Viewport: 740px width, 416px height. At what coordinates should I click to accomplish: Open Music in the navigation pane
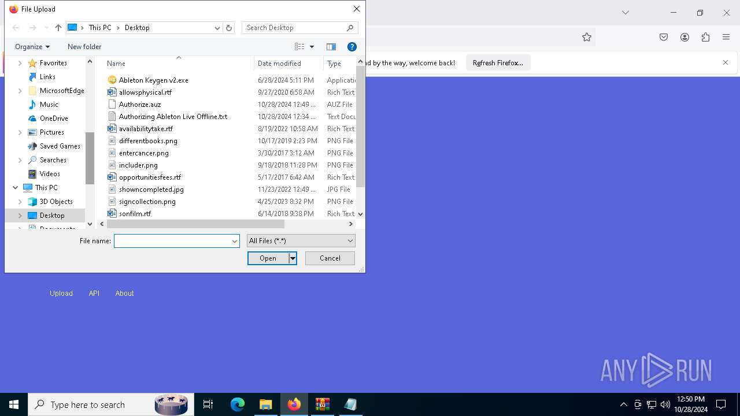coord(49,105)
